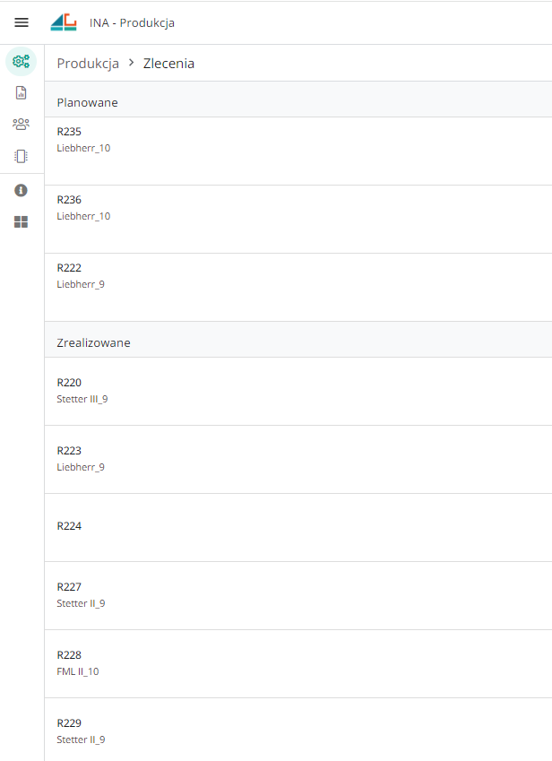Select order R223 Liebherr_9
Image resolution: width=552 pixels, height=761 pixels.
coord(298,459)
